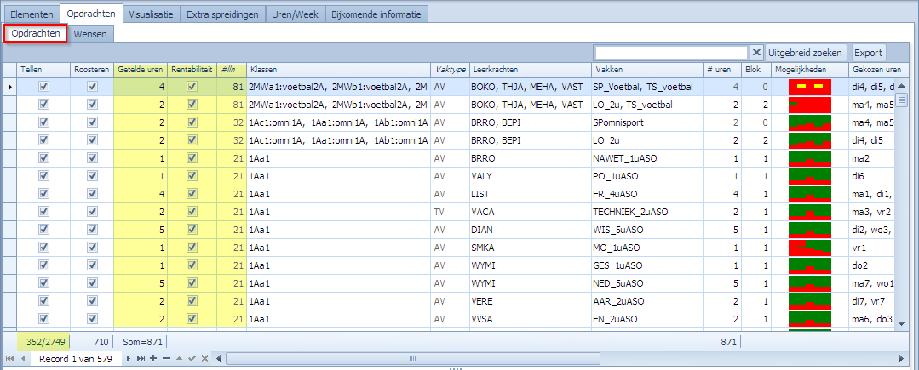Click vertical scrollbar up arrow
919x370 pixels.
[902, 85]
